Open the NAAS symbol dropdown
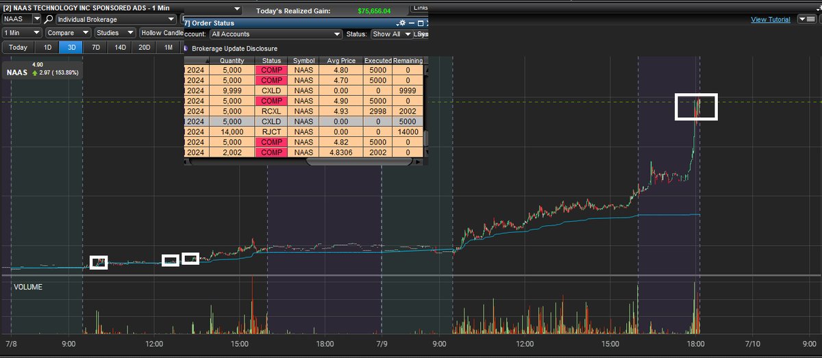Screen dimensions: 822x358 pyautogui.click(x=37, y=19)
